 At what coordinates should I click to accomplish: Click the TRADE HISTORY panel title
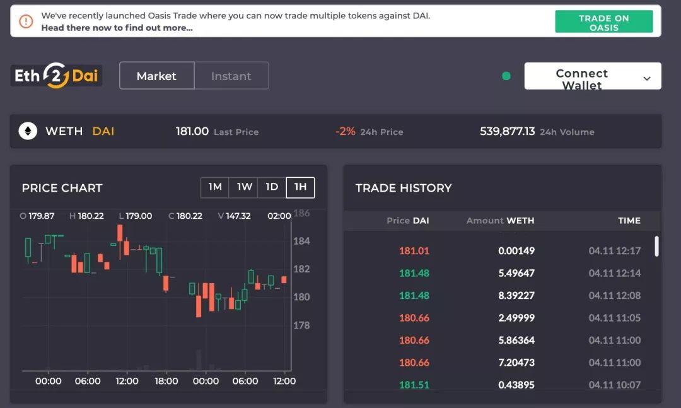tap(404, 188)
